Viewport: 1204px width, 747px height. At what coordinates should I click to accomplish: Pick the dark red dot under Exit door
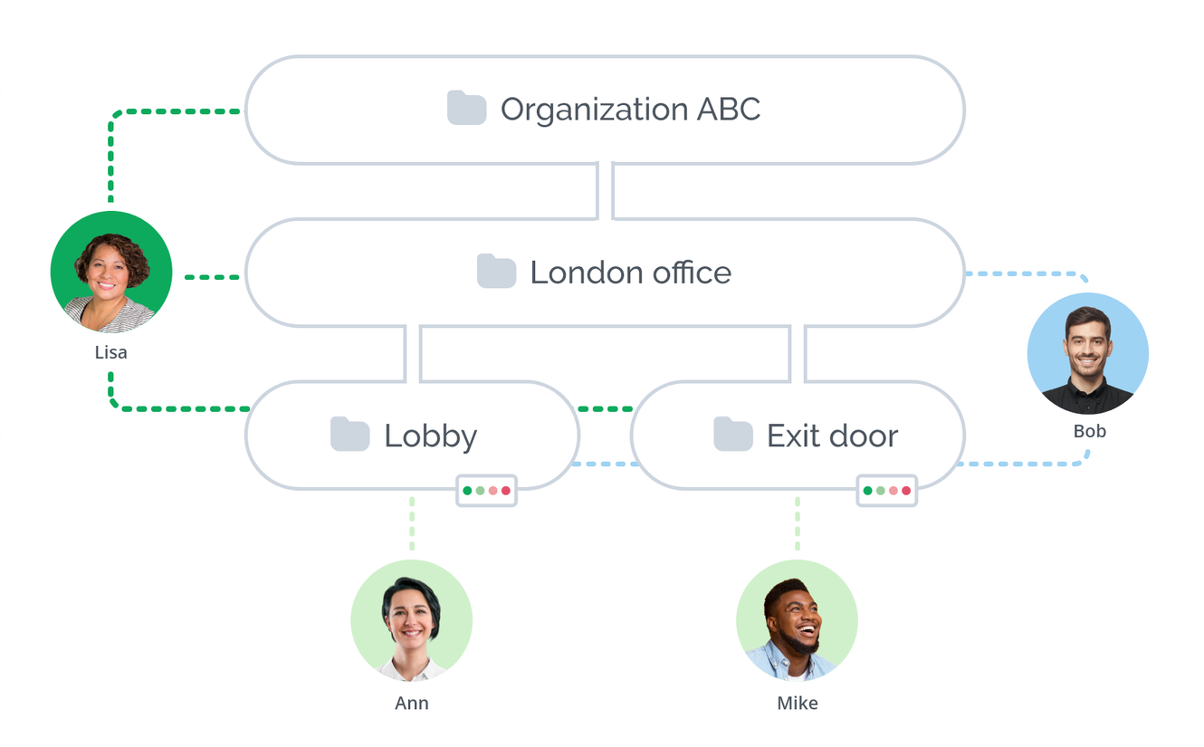(x=906, y=491)
